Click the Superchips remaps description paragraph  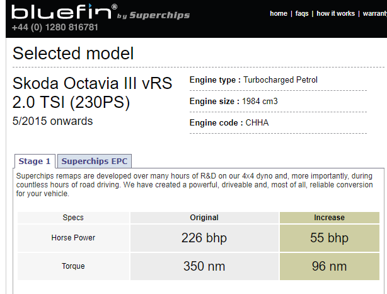195,185
